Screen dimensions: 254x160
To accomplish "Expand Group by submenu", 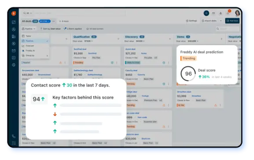I will click(35, 55).
